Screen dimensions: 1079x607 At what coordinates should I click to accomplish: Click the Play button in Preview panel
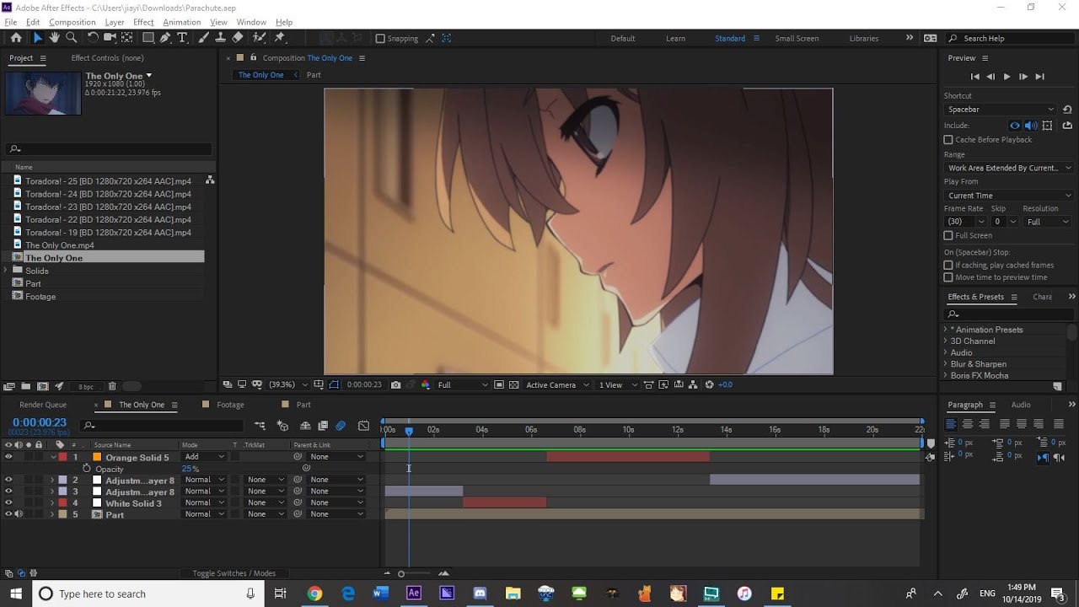tap(1007, 77)
